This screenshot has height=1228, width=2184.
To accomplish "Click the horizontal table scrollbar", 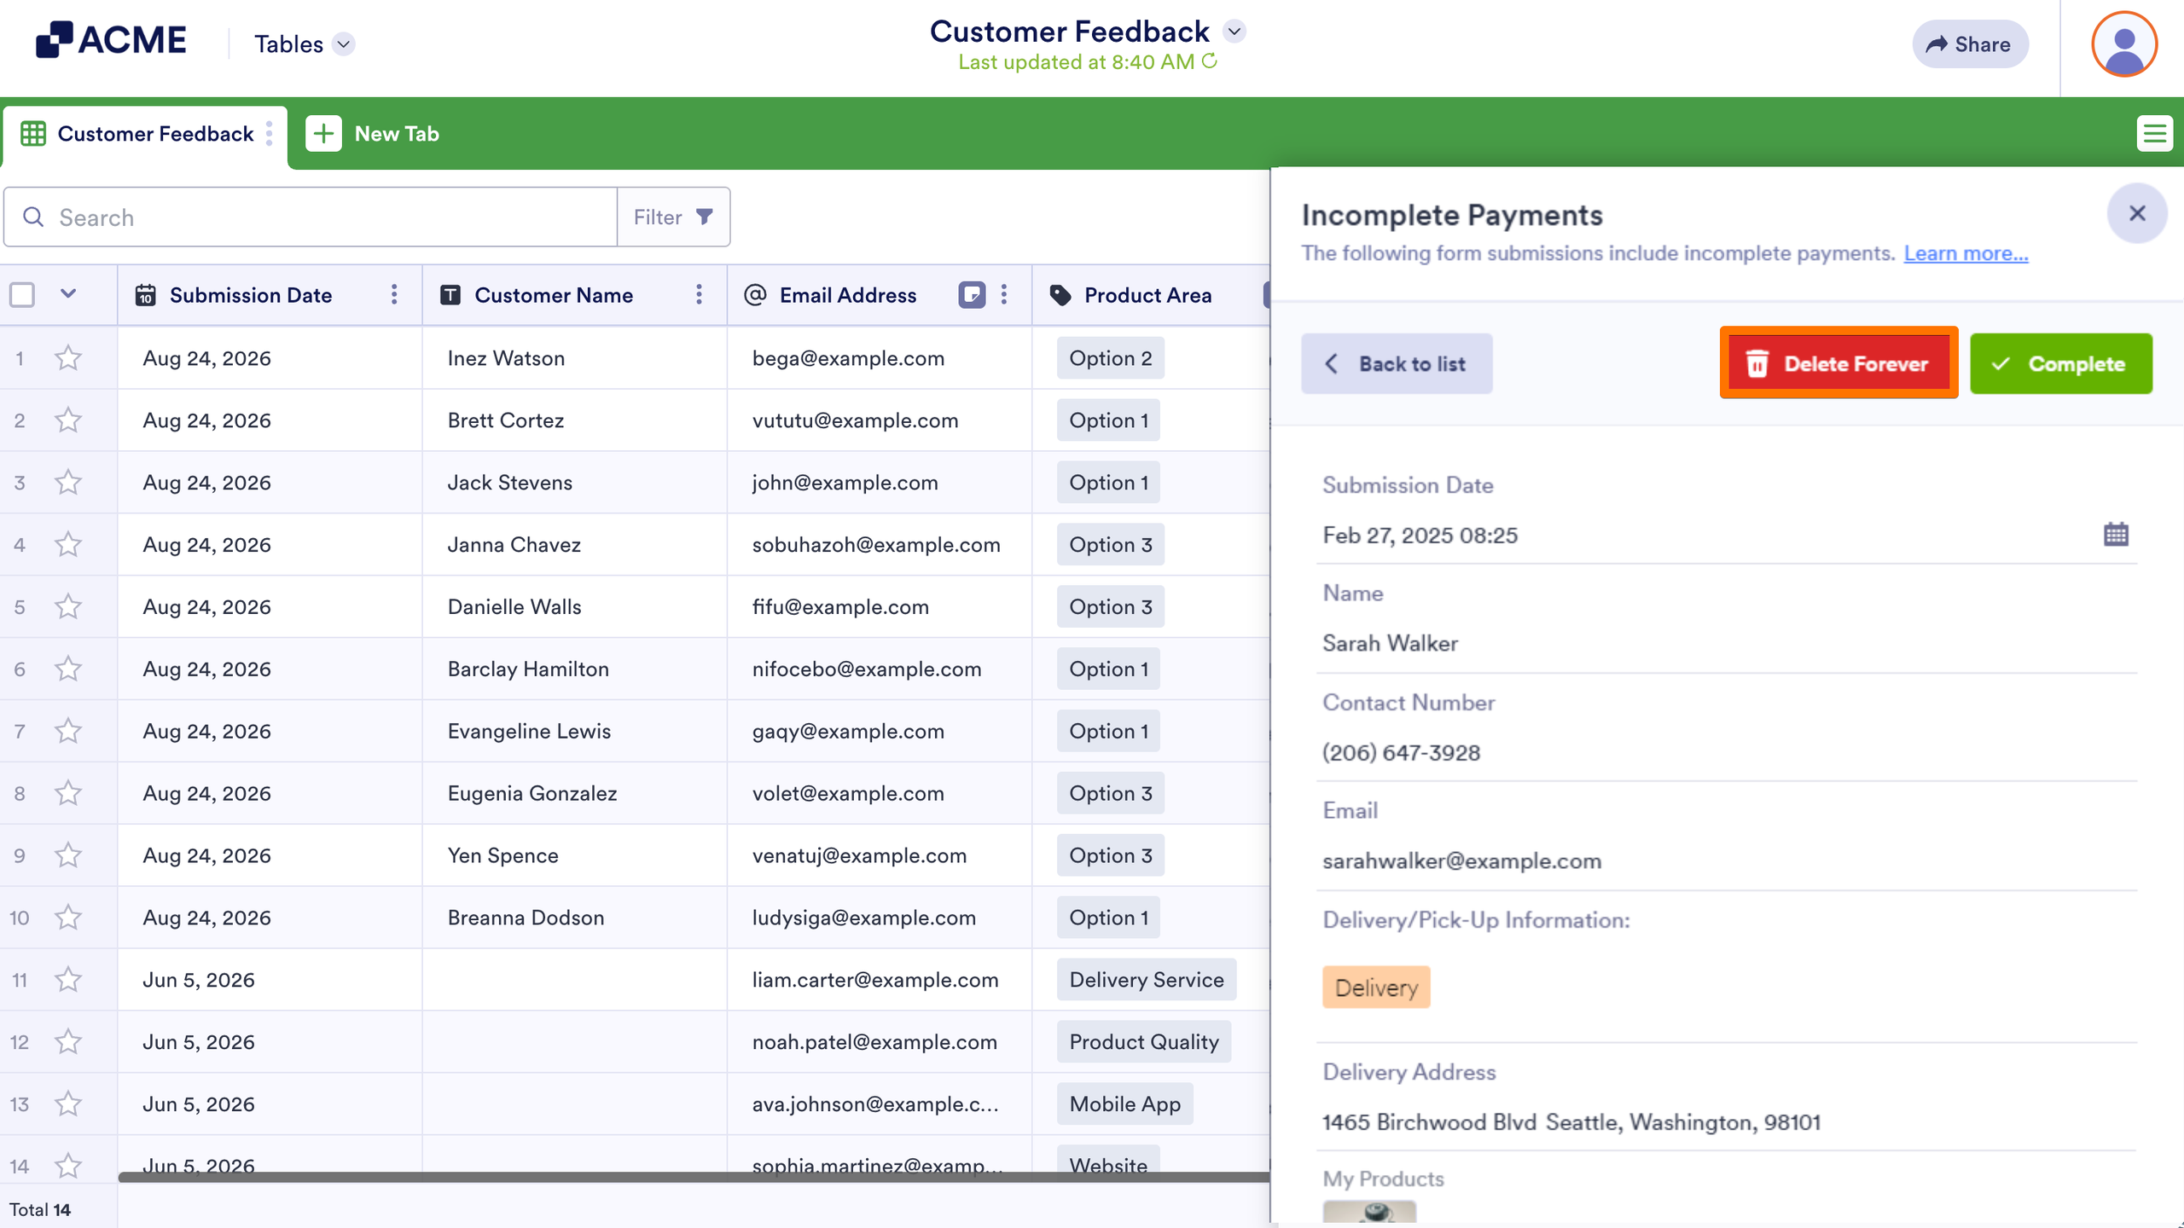I will click(x=693, y=1178).
